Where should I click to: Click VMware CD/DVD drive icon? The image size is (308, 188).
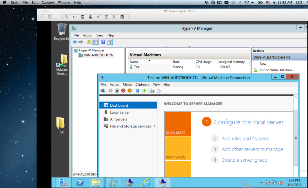(x=90, y=17)
